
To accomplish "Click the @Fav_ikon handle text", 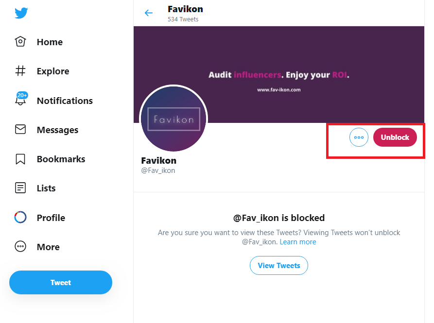I will [x=158, y=170].
